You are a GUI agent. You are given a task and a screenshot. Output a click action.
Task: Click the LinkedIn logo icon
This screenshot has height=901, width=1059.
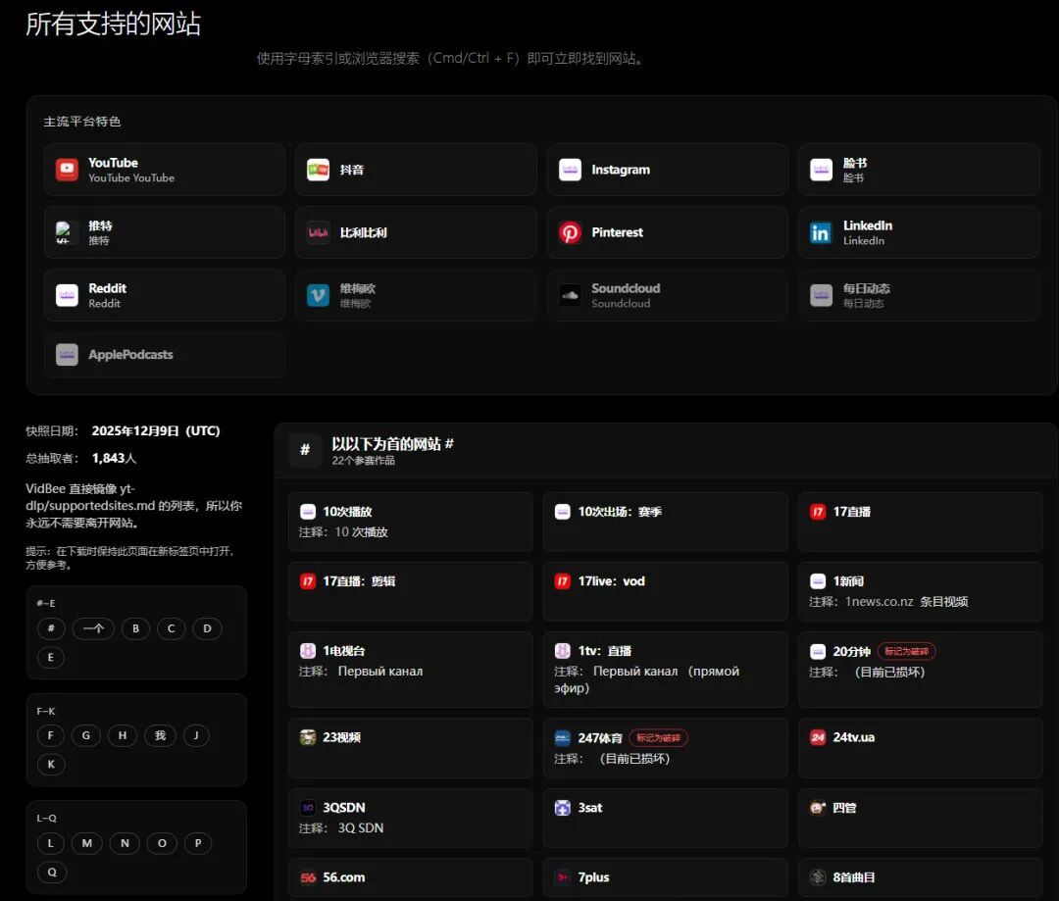[822, 232]
